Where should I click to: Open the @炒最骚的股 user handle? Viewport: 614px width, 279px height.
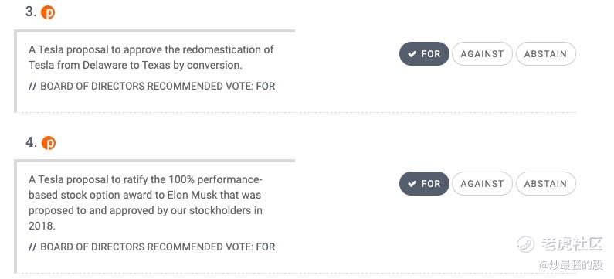pos(571,265)
